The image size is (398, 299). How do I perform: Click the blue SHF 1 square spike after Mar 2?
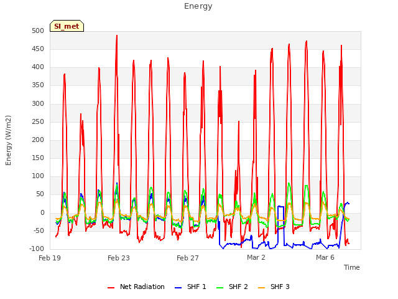pyautogui.click(x=281, y=206)
